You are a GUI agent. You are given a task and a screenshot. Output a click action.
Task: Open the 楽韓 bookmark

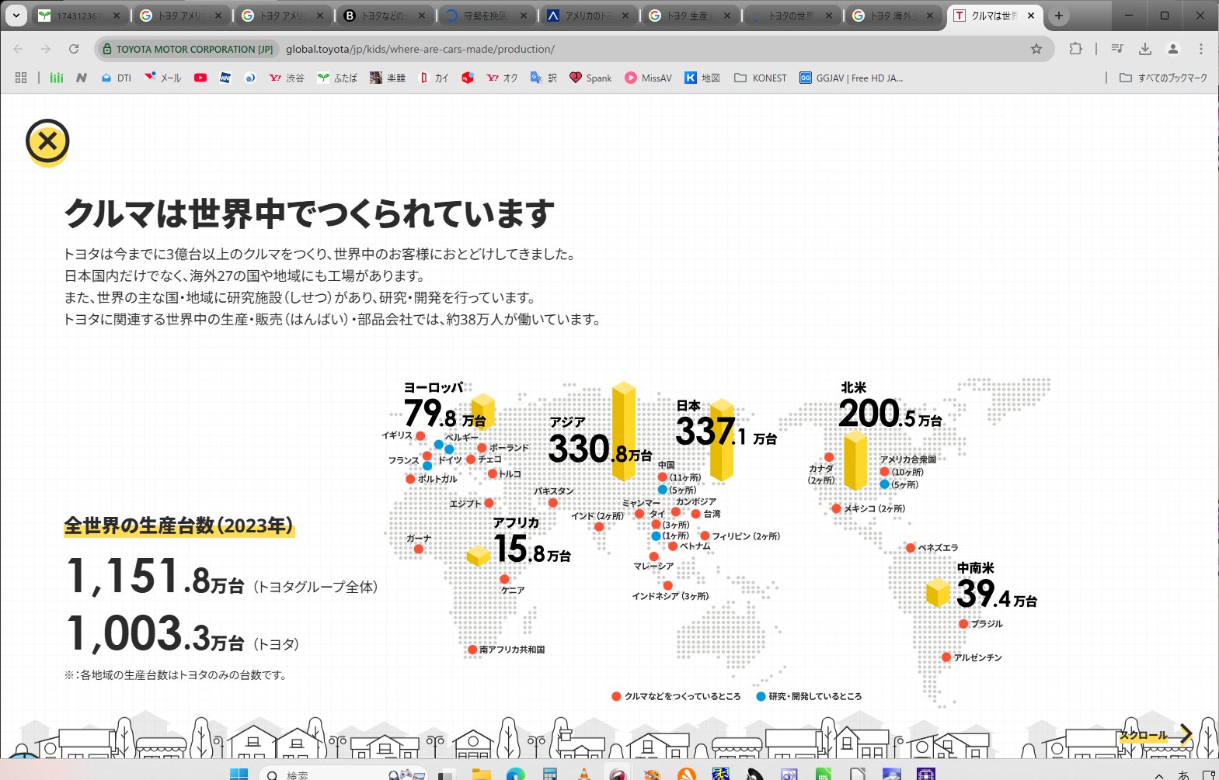click(x=387, y=78)
